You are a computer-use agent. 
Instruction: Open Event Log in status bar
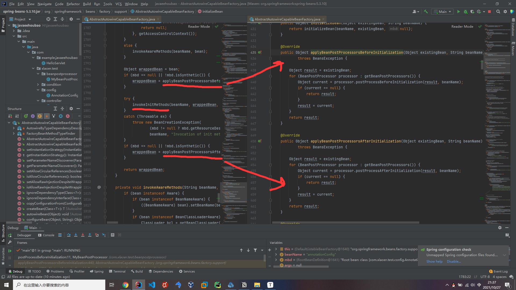(498, 271)
